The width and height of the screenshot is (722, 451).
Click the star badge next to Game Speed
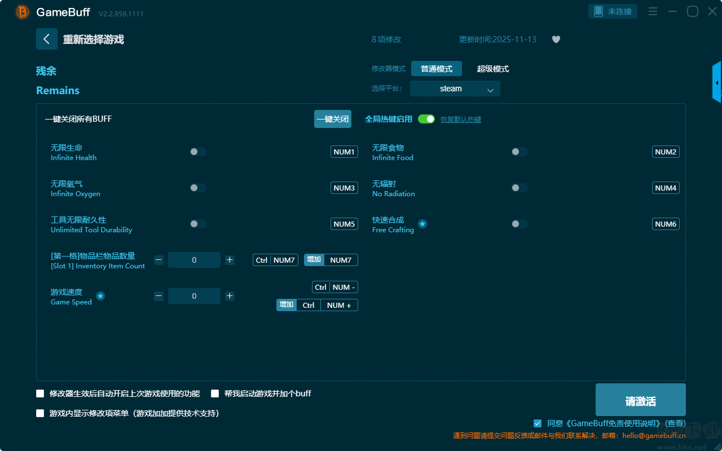[100, 296]
